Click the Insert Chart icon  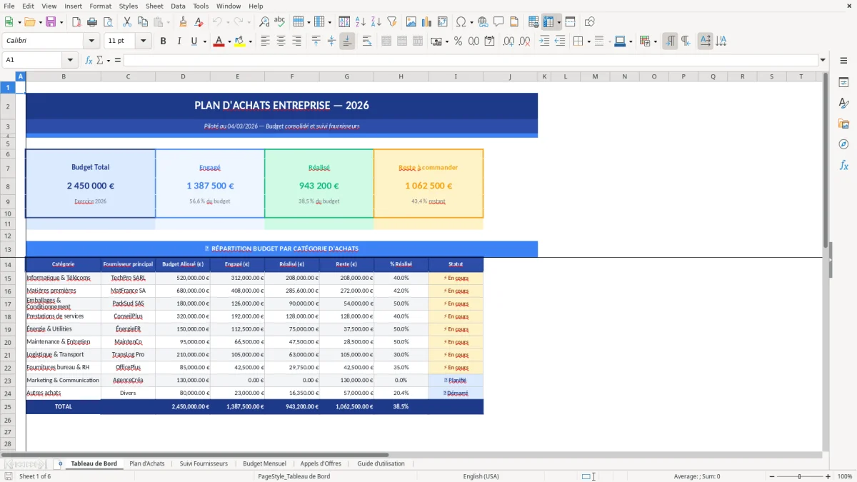pos(427,22)
